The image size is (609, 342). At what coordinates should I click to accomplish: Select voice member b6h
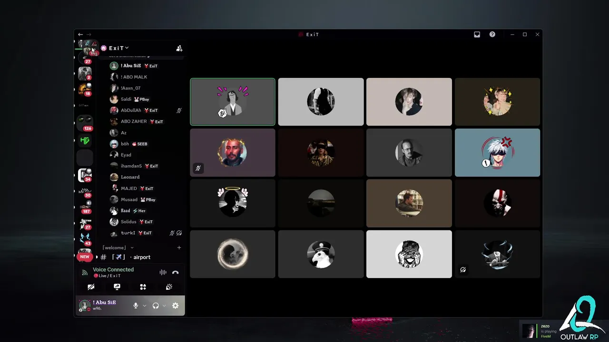(x=146, y=143)
